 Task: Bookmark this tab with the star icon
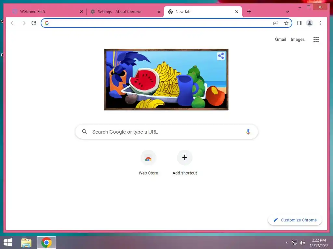click(x=286, y=23)
